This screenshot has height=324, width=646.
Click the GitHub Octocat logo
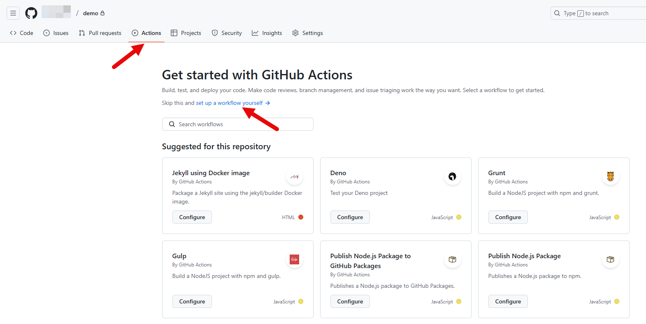coord(31,13)
